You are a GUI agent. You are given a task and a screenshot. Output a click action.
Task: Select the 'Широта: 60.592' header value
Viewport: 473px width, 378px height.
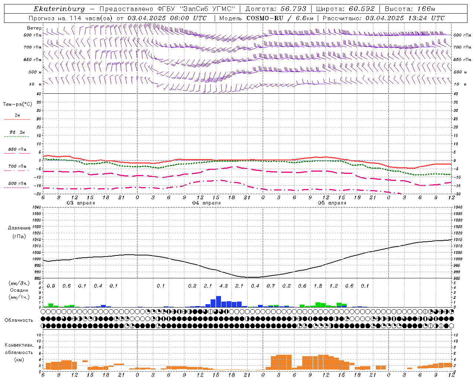(x=345, y=9)
